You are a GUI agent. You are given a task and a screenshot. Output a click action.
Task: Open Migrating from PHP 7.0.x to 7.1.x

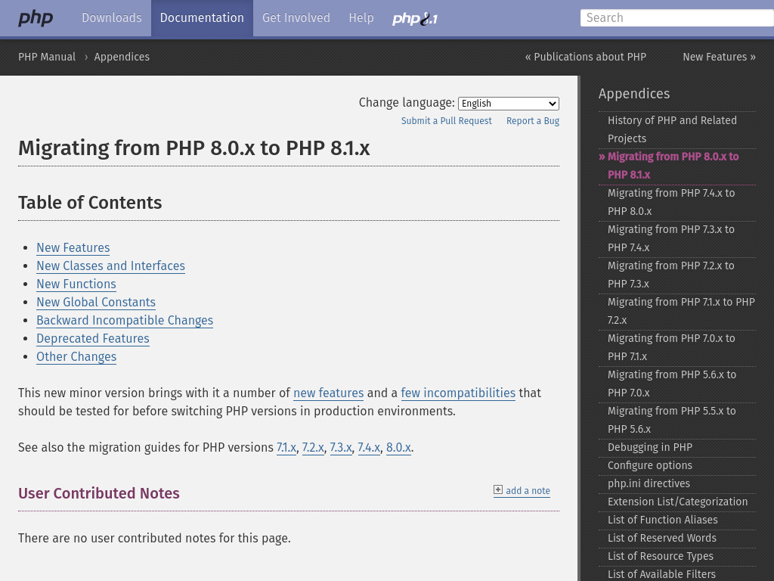coord(676,347)
